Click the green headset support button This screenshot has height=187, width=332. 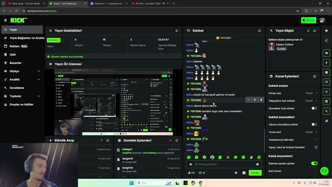point(324,171)
